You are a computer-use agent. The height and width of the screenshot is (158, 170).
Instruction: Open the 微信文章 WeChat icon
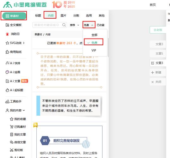coord(12,142)
